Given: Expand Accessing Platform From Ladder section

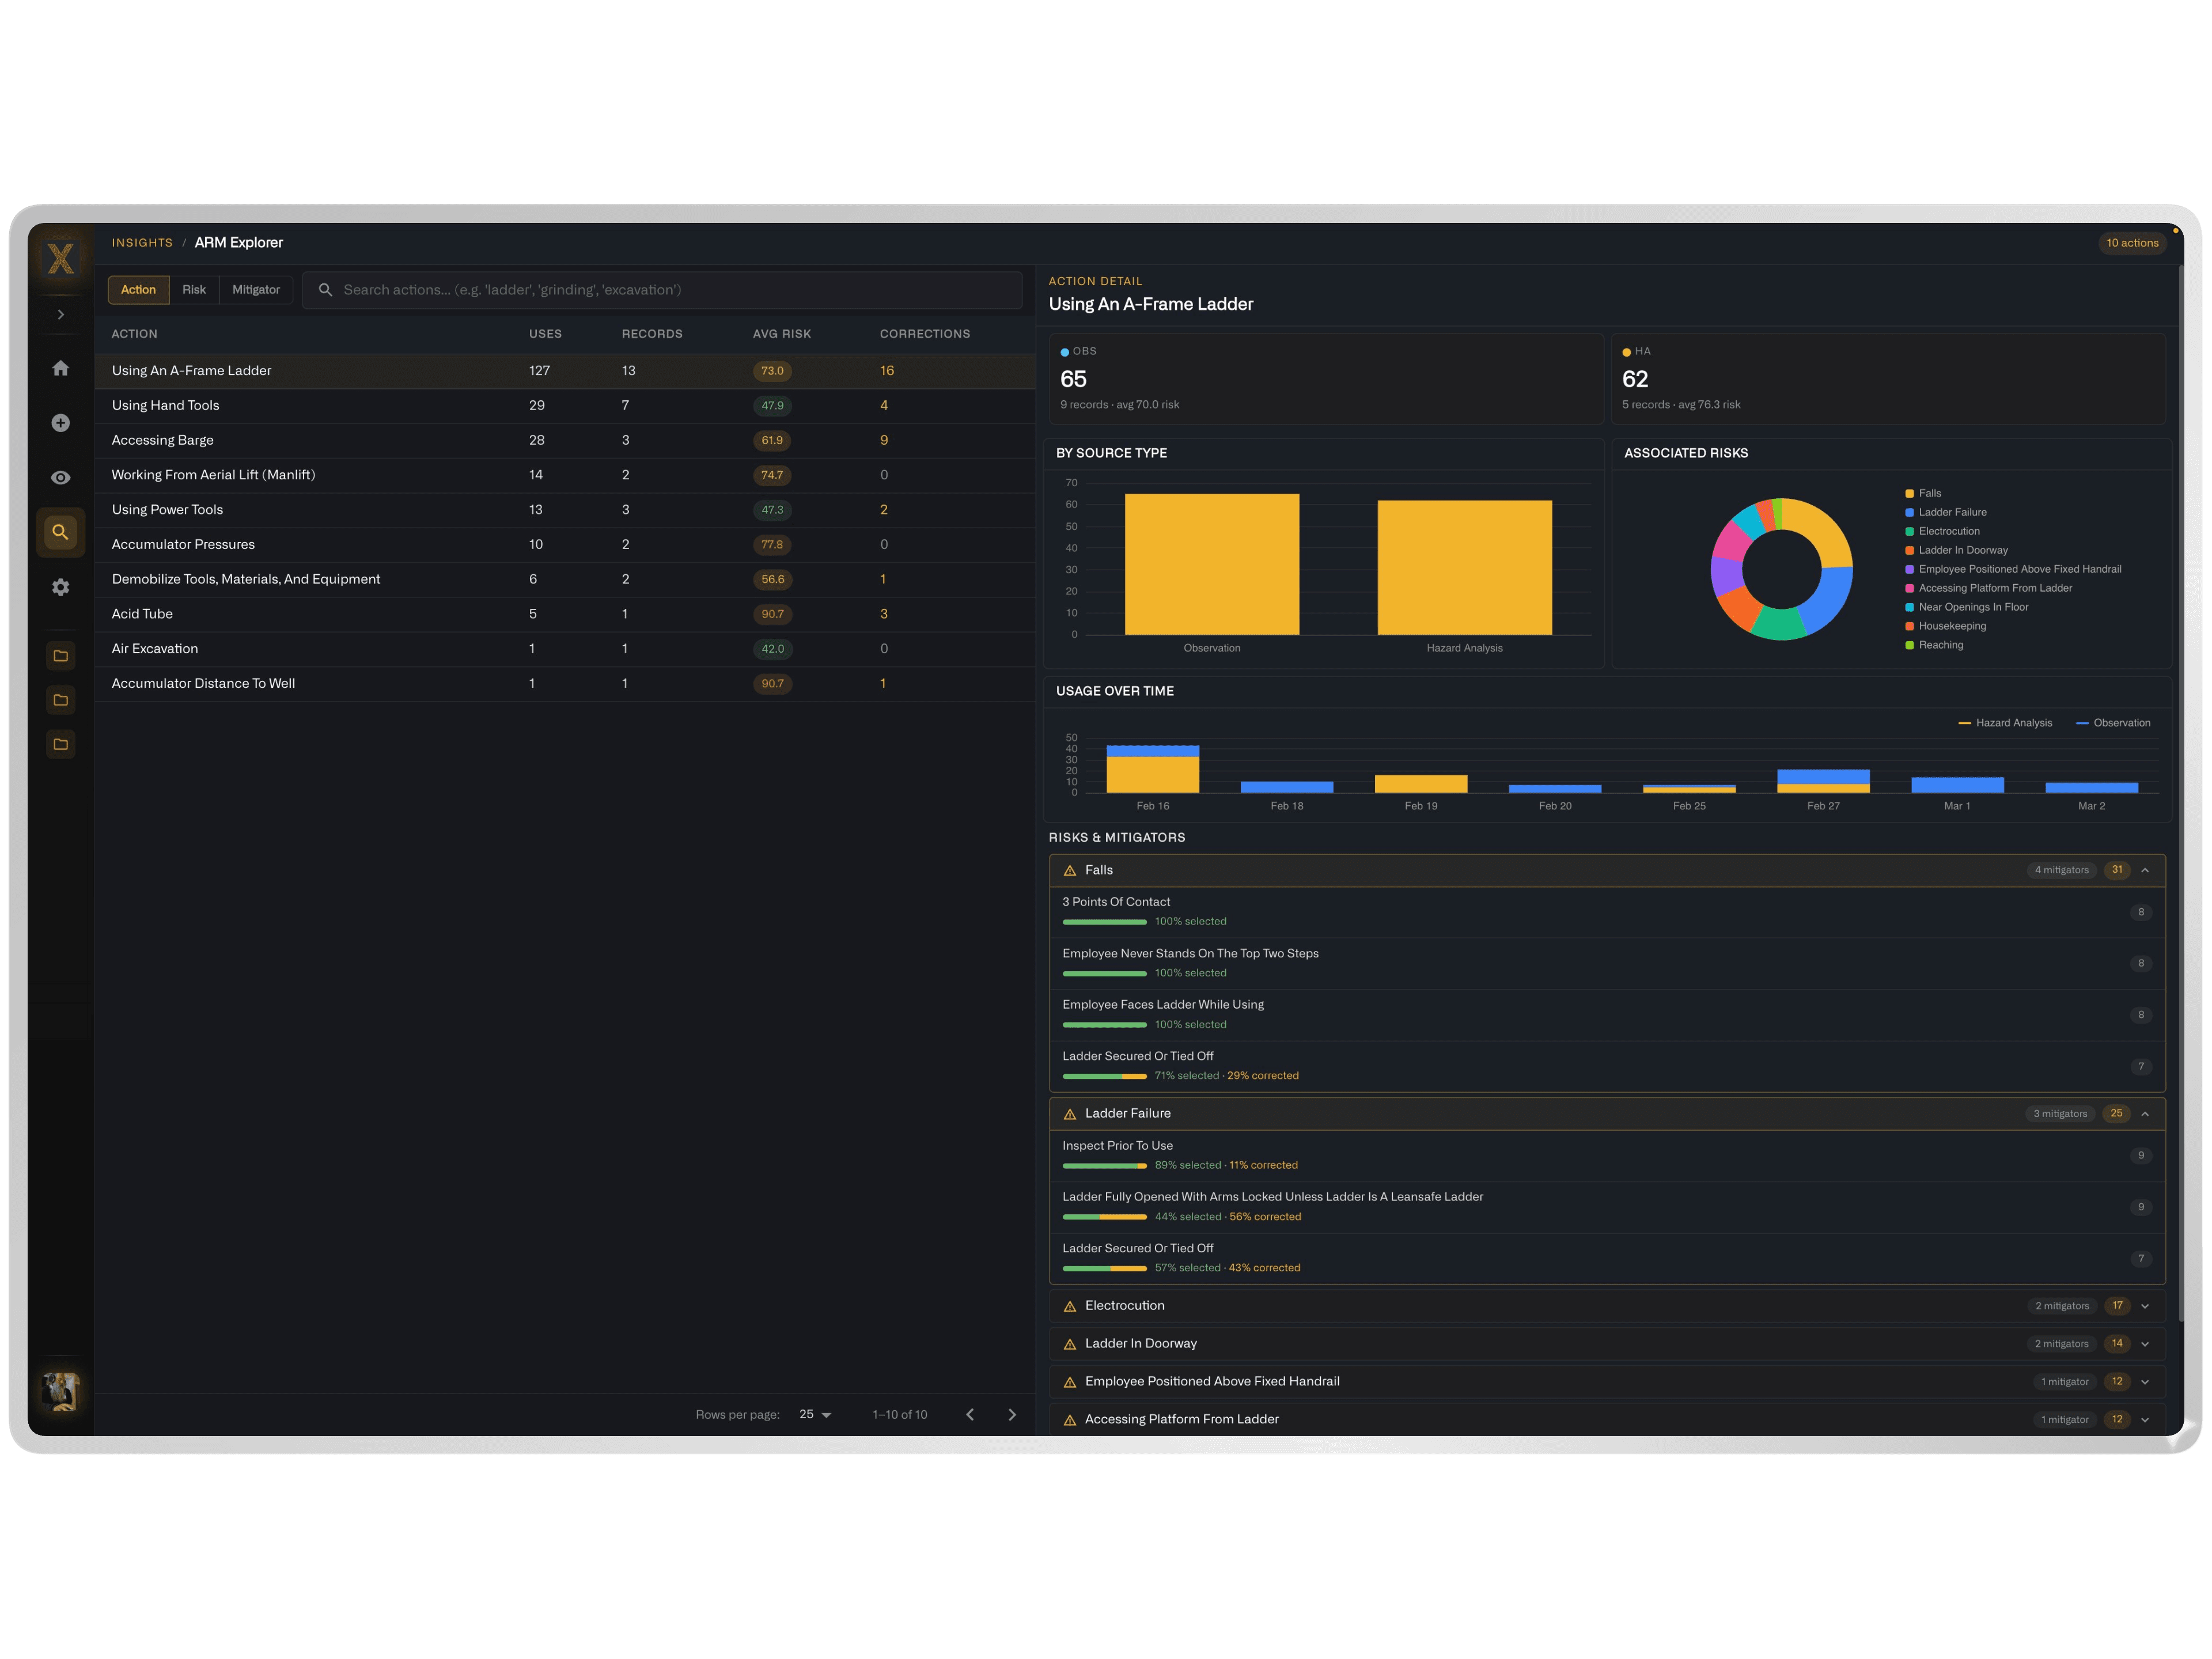Looking at the screenshot, I should [x=2145, y=1420].
